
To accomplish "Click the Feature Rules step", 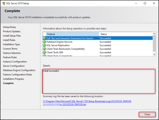I will [x=10, y=57].
